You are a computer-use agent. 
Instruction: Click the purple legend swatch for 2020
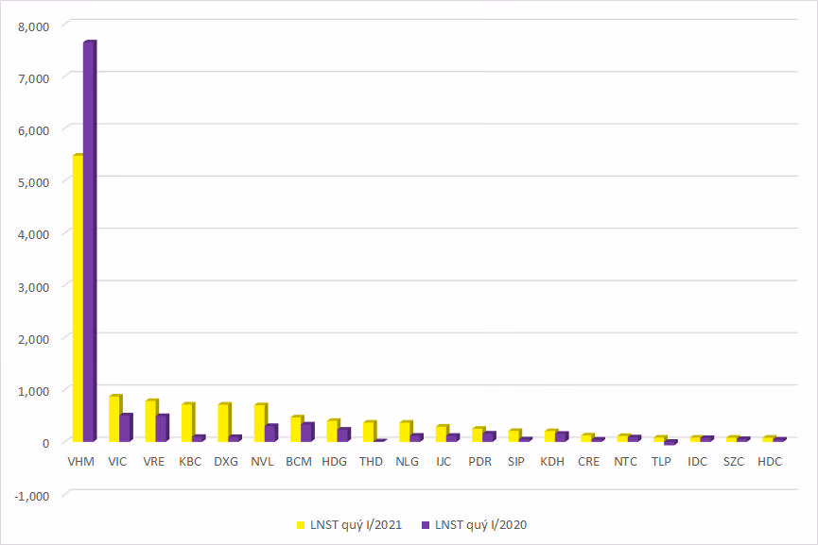click(425, 524)
